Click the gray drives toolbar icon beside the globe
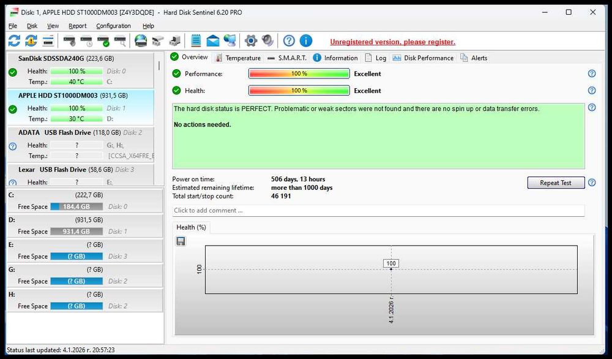 (x=158, y=40)
